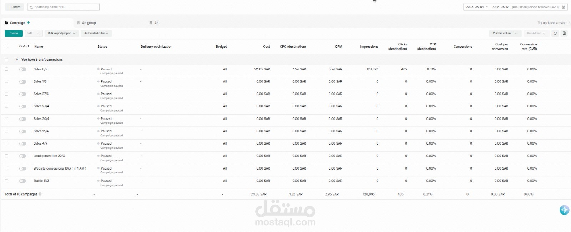Viewport: 571px width, 232px height.
Task: Open the Breakdown dropdown
Action: click(536, 33)
